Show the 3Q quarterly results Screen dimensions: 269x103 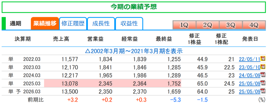(231, 25)
